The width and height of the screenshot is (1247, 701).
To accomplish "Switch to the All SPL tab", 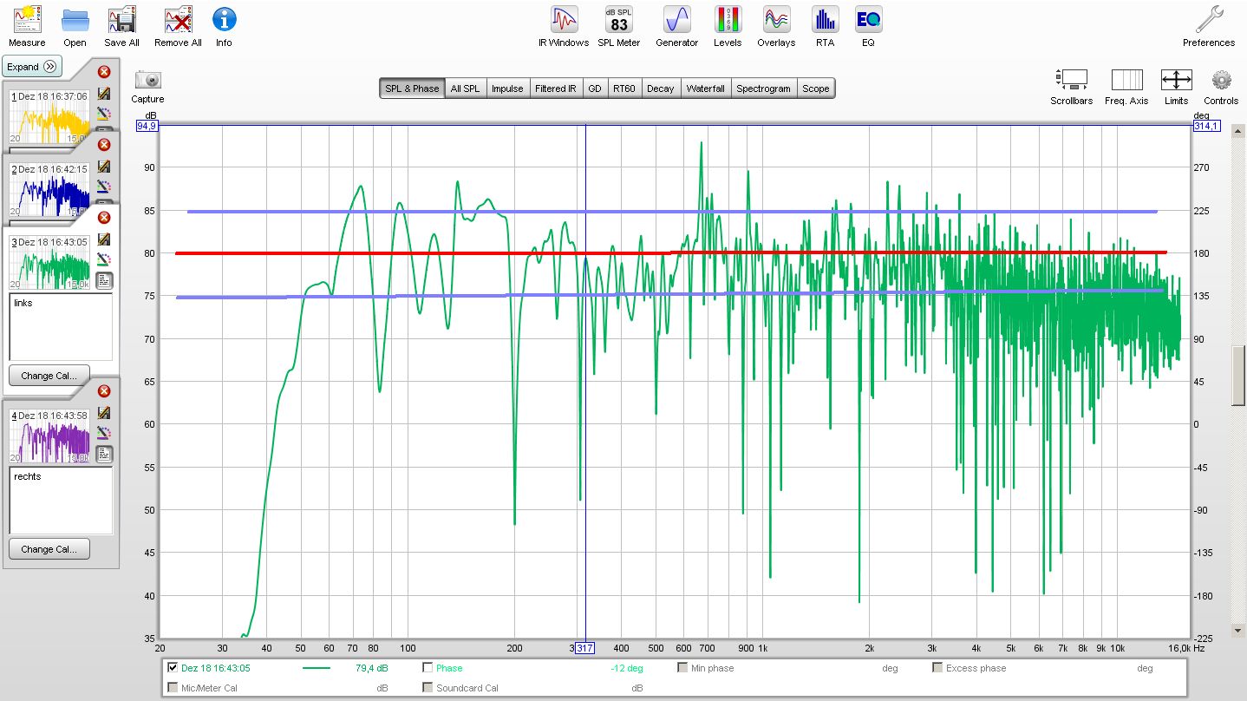I will point(465,88).
